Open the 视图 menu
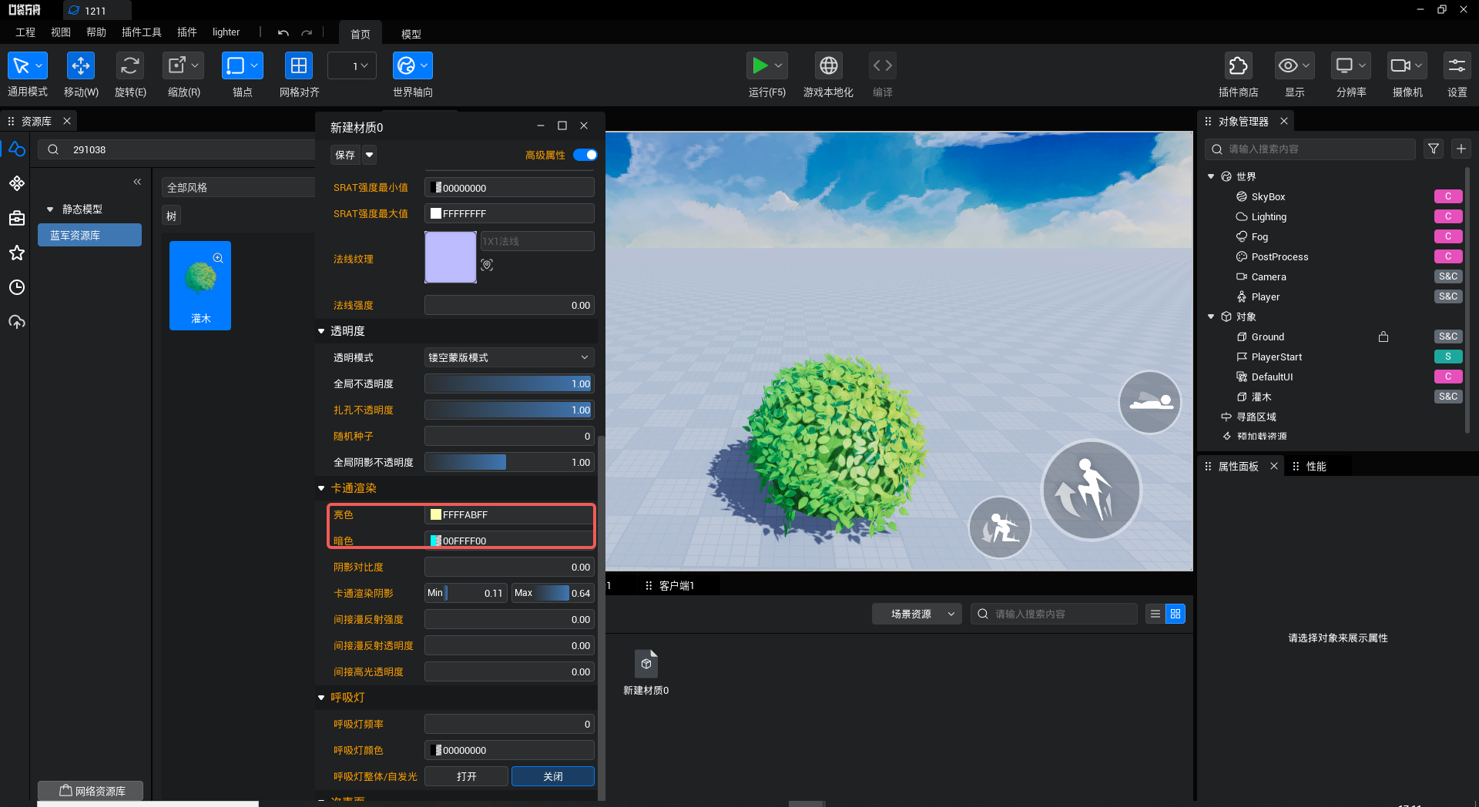 tap(61, 32)
